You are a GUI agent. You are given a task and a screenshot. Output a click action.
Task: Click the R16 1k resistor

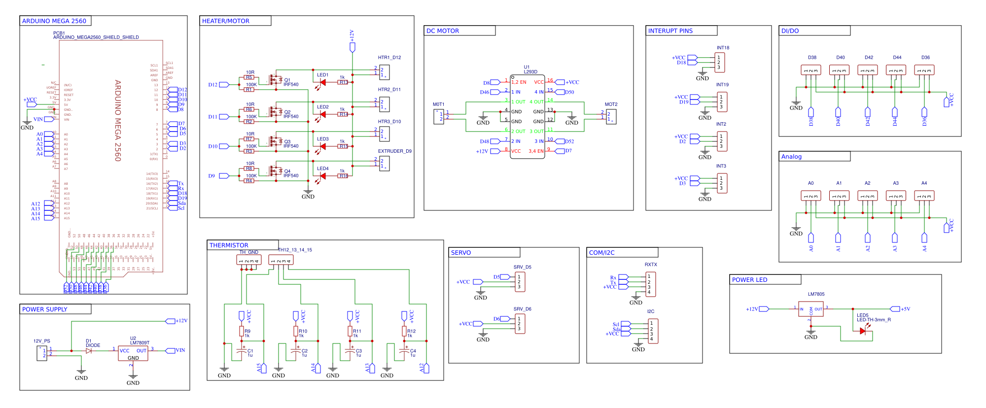pos(343,176)
